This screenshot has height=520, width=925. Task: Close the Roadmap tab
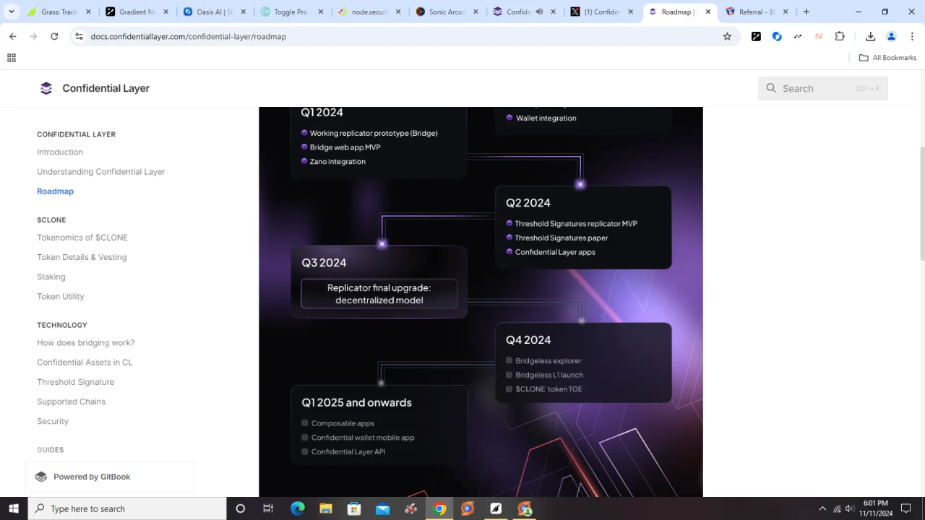[x=707, y=12]
